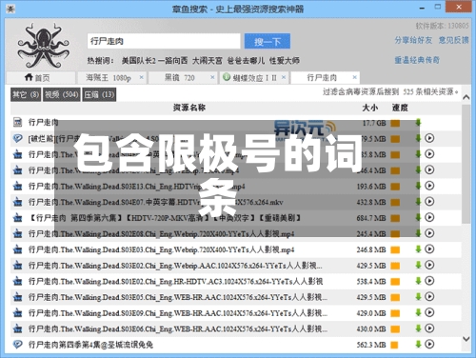Click the video icon of S03E09 row
476x358 pixels.
click(x=18, y=313)
